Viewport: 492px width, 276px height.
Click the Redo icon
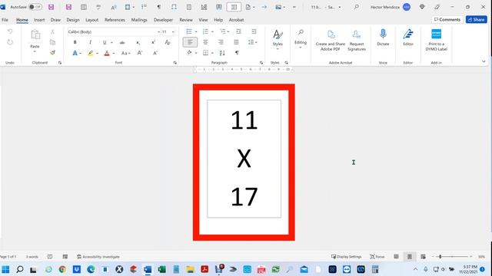(10, 42)
